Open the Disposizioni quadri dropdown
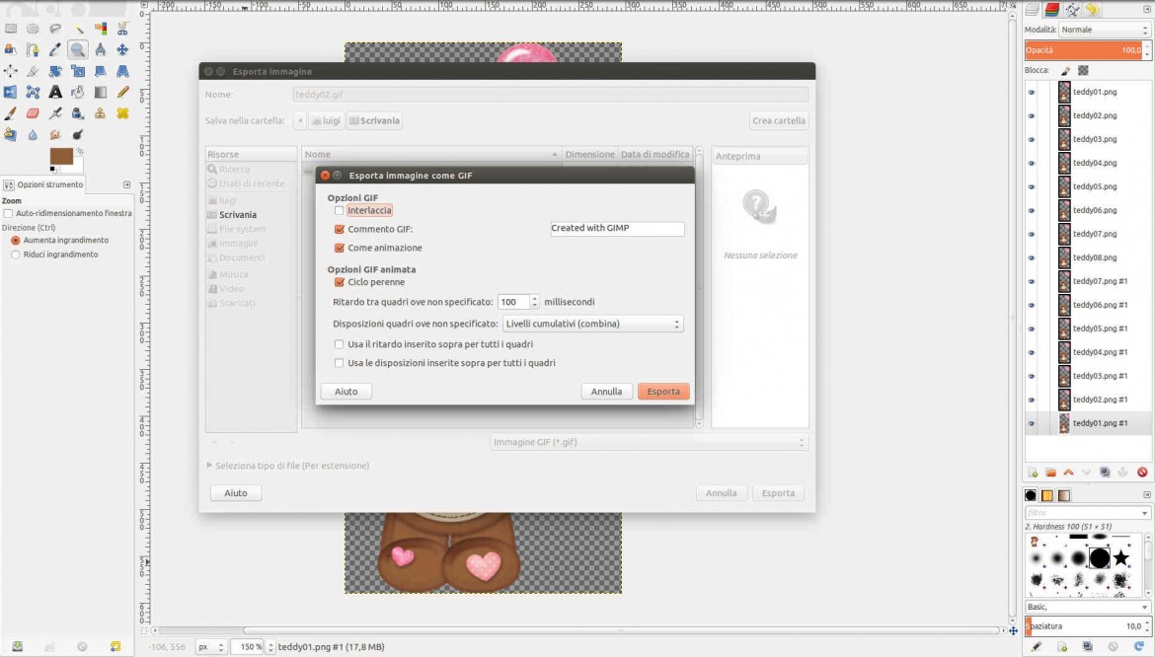The image size is (1155, 657). (x=592, y=323)
